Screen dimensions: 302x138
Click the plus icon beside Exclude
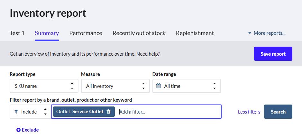[x=18, y=130]
